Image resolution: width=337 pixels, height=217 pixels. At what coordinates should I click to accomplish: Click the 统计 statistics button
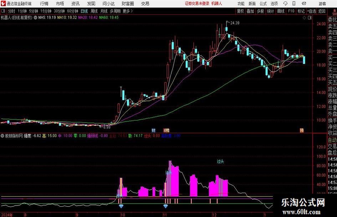click(x=270, y=11)
